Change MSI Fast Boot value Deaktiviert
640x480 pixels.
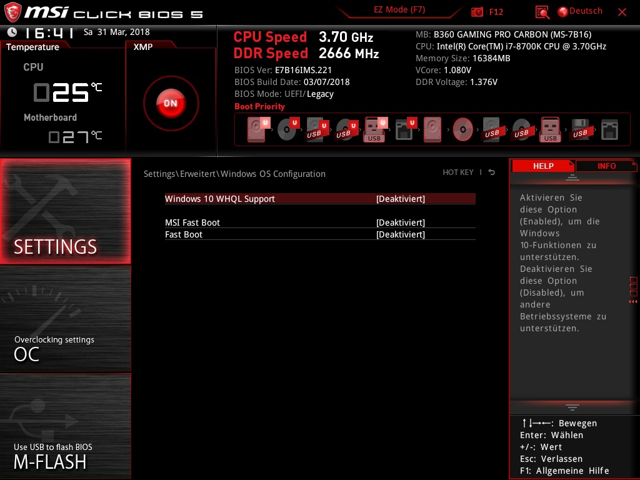401,222
